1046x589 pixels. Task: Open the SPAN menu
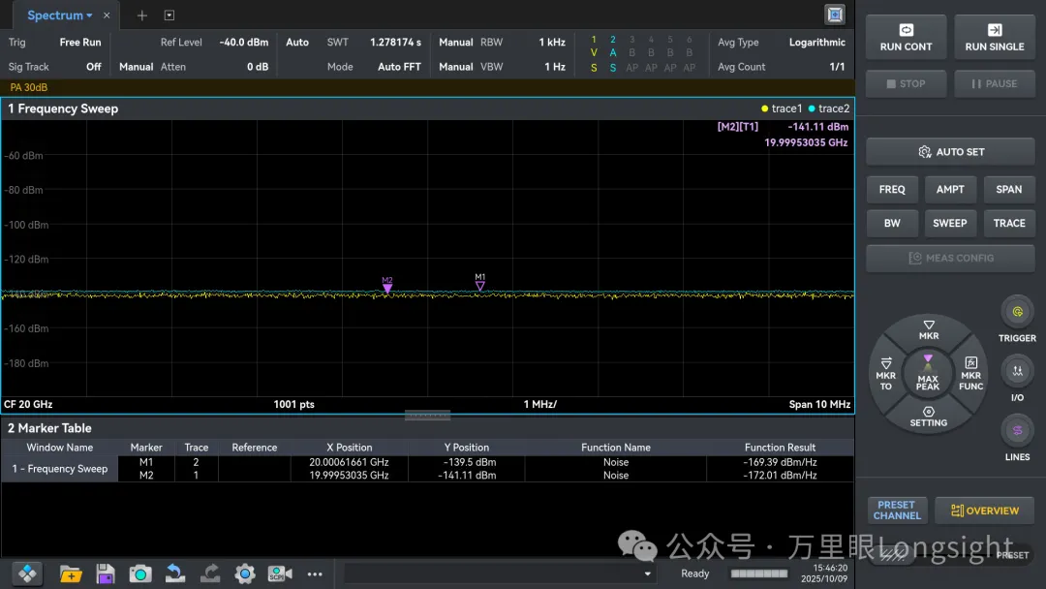coord(1008,190)
